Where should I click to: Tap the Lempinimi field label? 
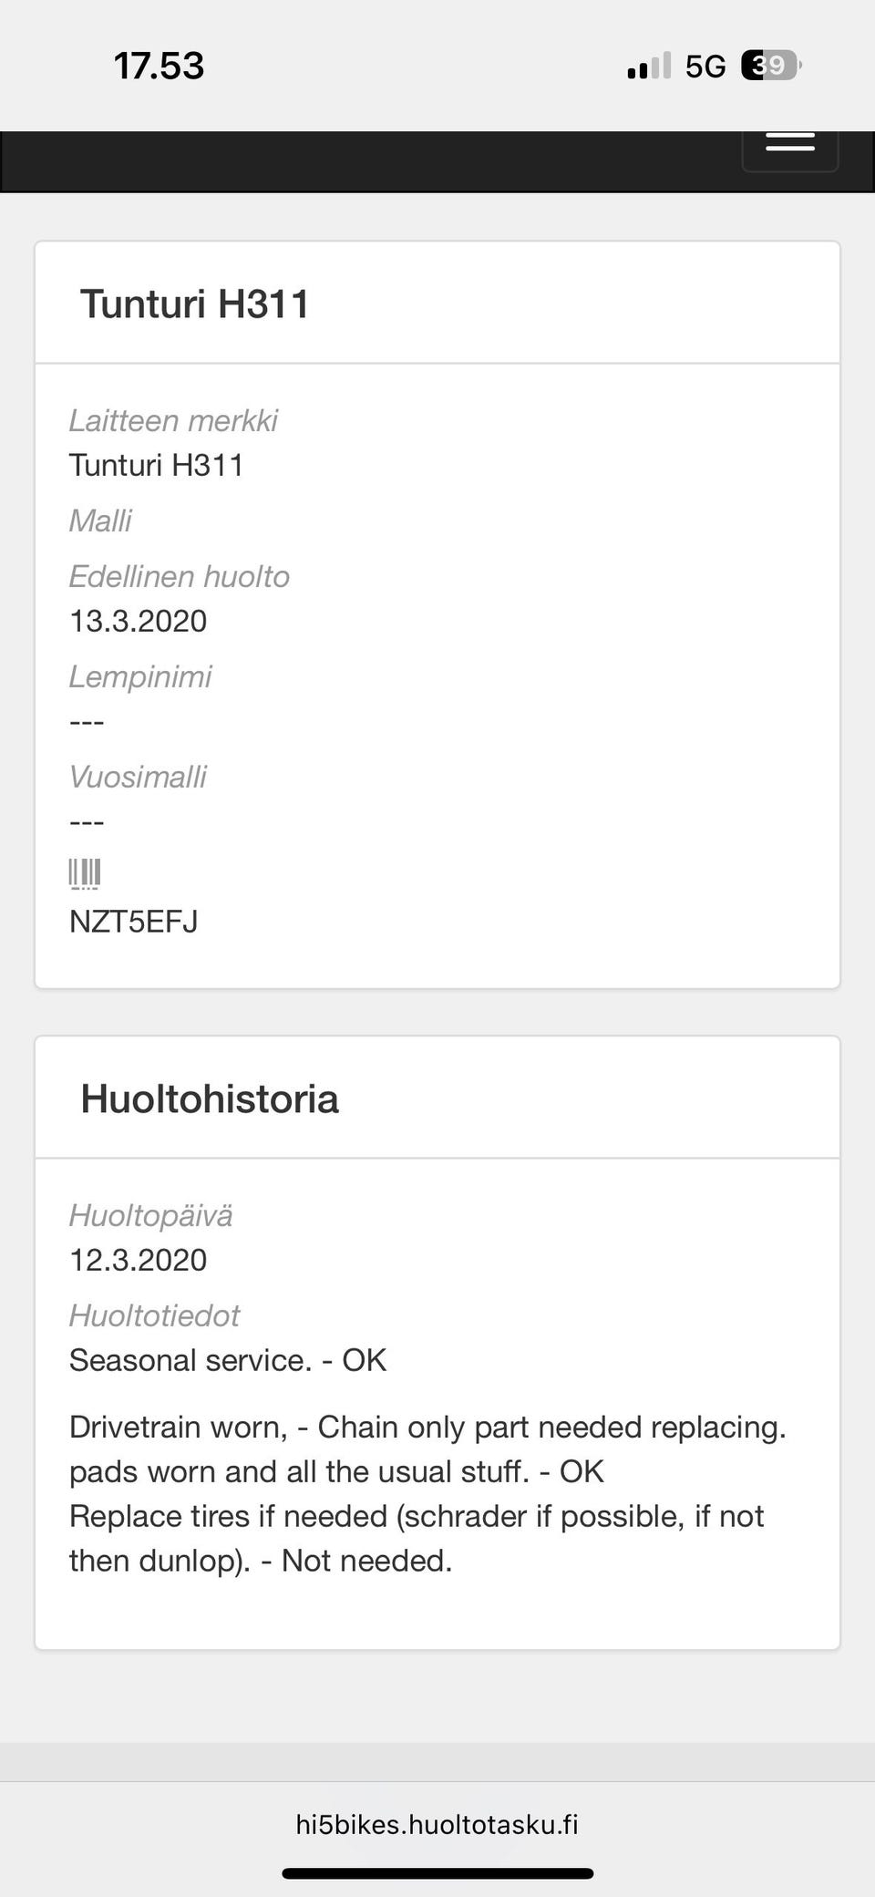(140, 676)
